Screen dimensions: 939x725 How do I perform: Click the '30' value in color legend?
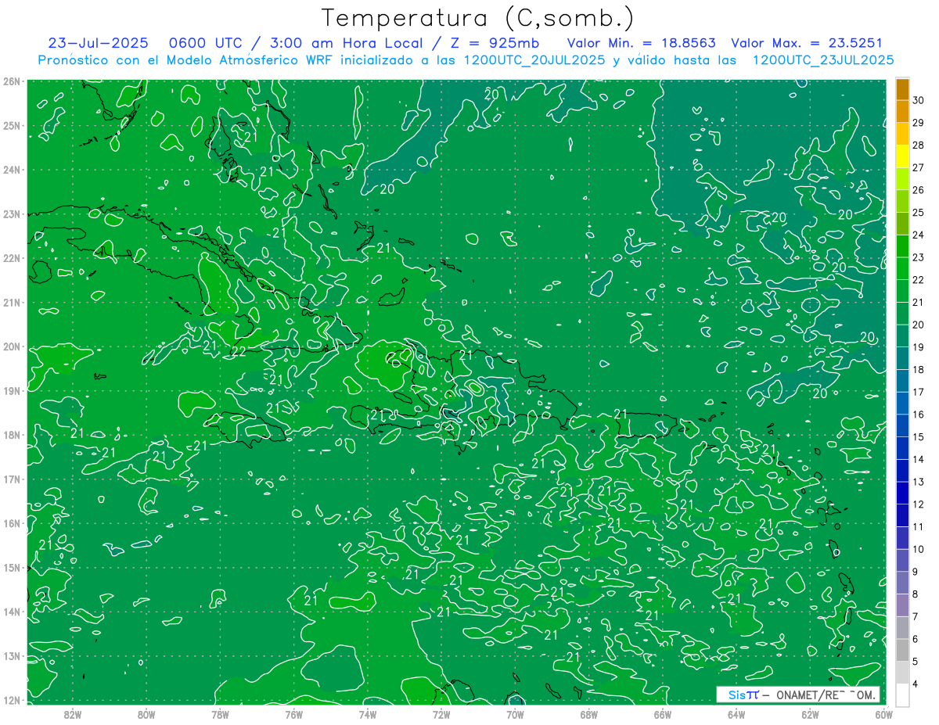tap(918, 100)
